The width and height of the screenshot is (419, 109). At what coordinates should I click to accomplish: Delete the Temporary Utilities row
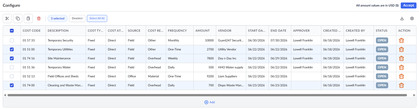[401, 49]
